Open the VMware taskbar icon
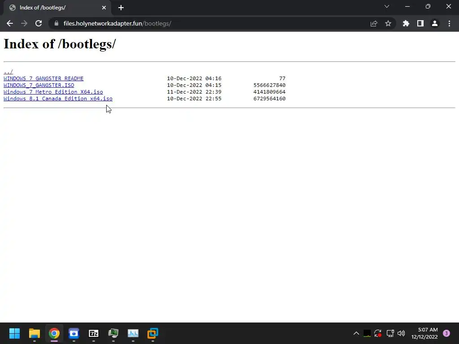459x344 pixels. coord(153,333)
